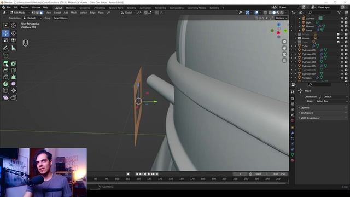
Task: Toggle Manos collection exclude checkbox
Action: coord(338,38)
